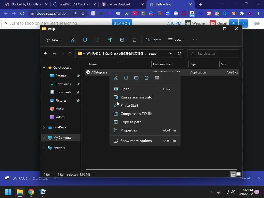The image size is (264, 198).
Task: Click the SEARCH button on webpage
Action: (122, 23)
